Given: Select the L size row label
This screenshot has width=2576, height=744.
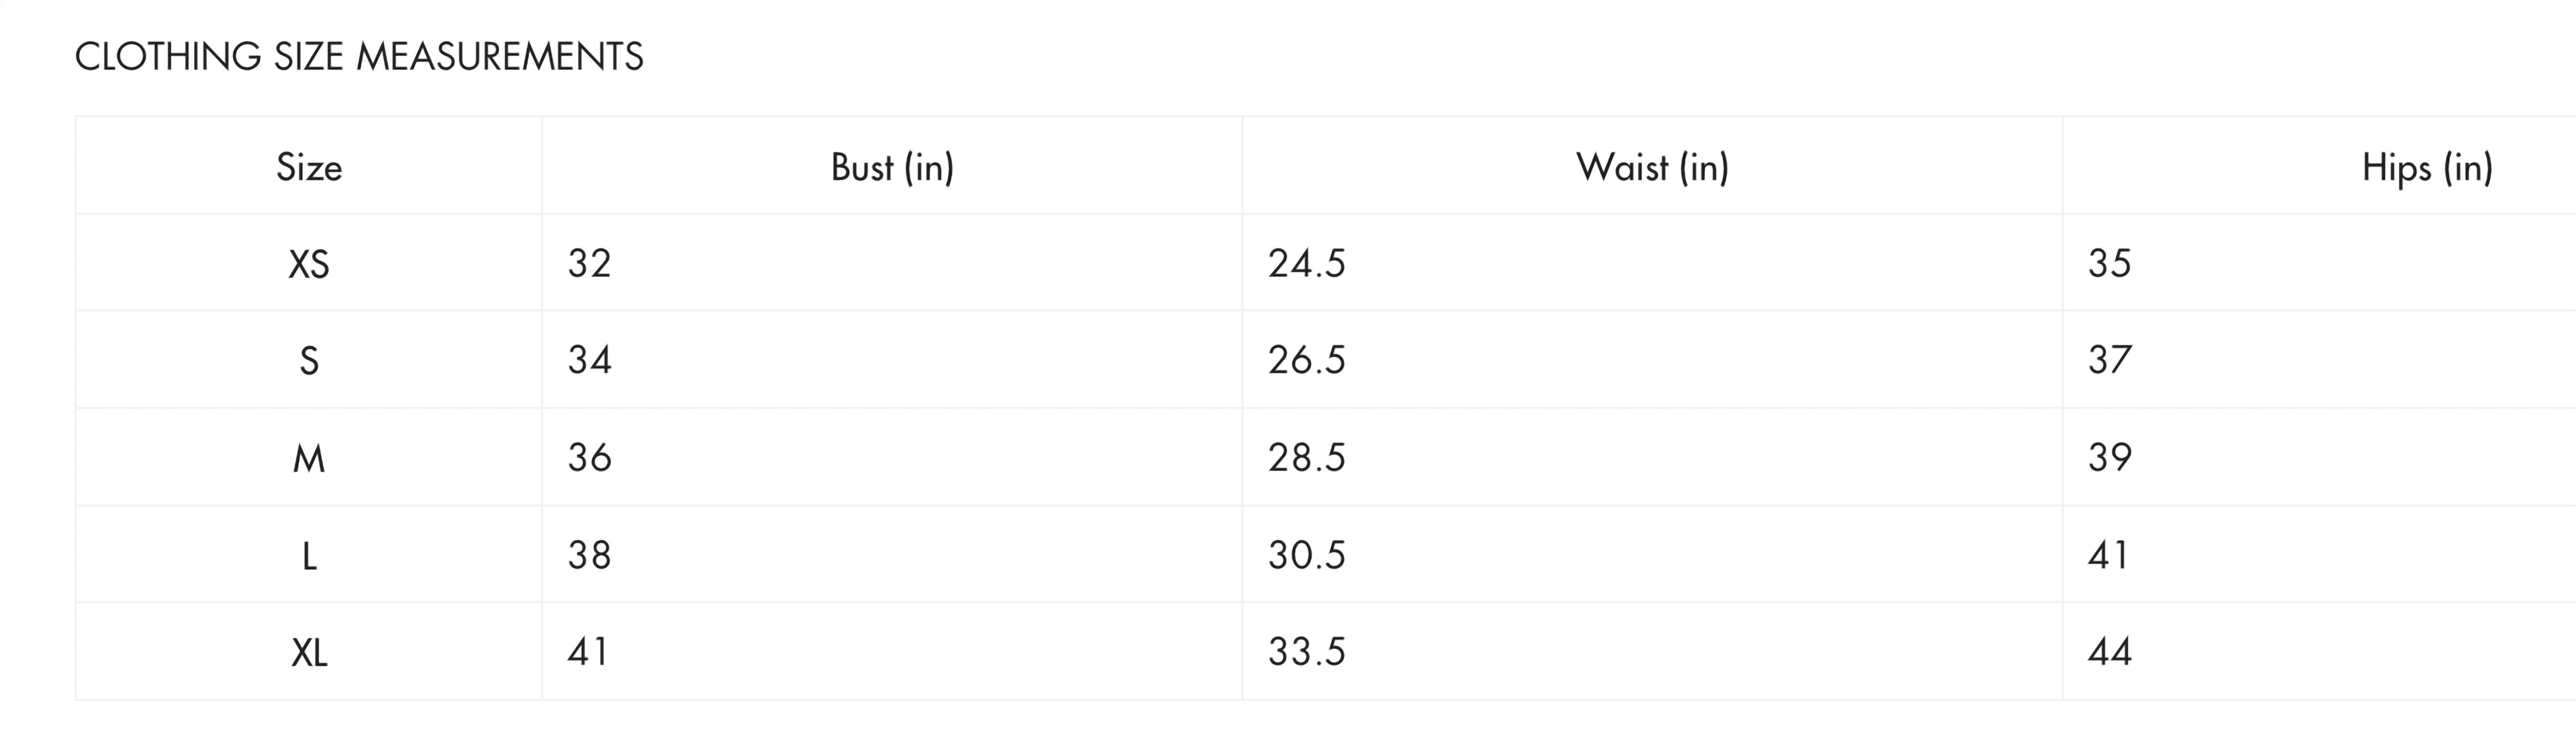Looking at the screenshot, I should tap(309, 555).
